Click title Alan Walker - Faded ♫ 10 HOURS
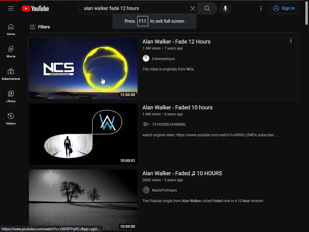Screen dimensions: 309x232 click(x=182, y=173)
